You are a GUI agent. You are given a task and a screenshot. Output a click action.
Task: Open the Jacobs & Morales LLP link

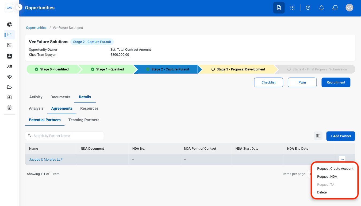pos(46,160)
